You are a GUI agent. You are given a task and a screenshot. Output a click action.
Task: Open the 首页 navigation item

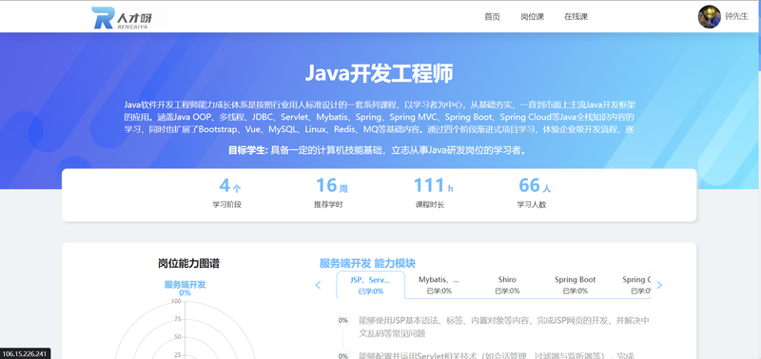click(492, 16)
